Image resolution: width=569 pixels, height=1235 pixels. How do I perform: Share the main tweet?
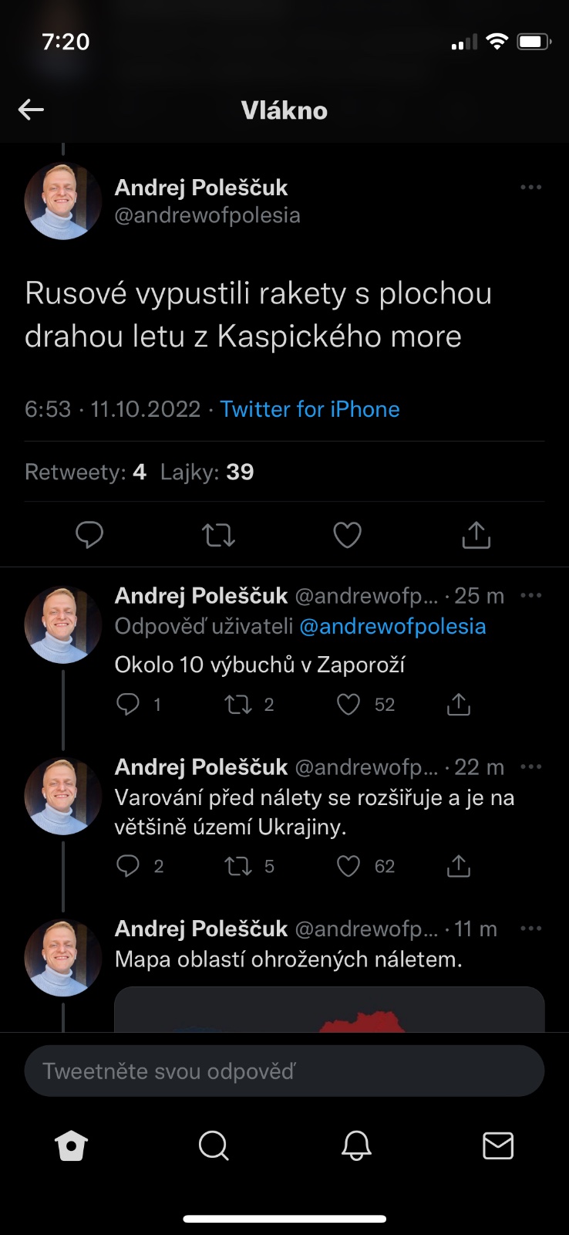(x=476, y=534)
